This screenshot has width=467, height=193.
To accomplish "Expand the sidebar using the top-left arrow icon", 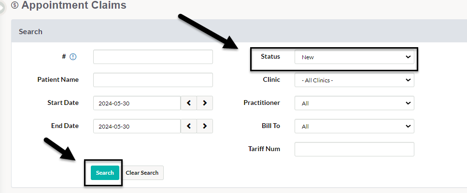I will (2, 8).
